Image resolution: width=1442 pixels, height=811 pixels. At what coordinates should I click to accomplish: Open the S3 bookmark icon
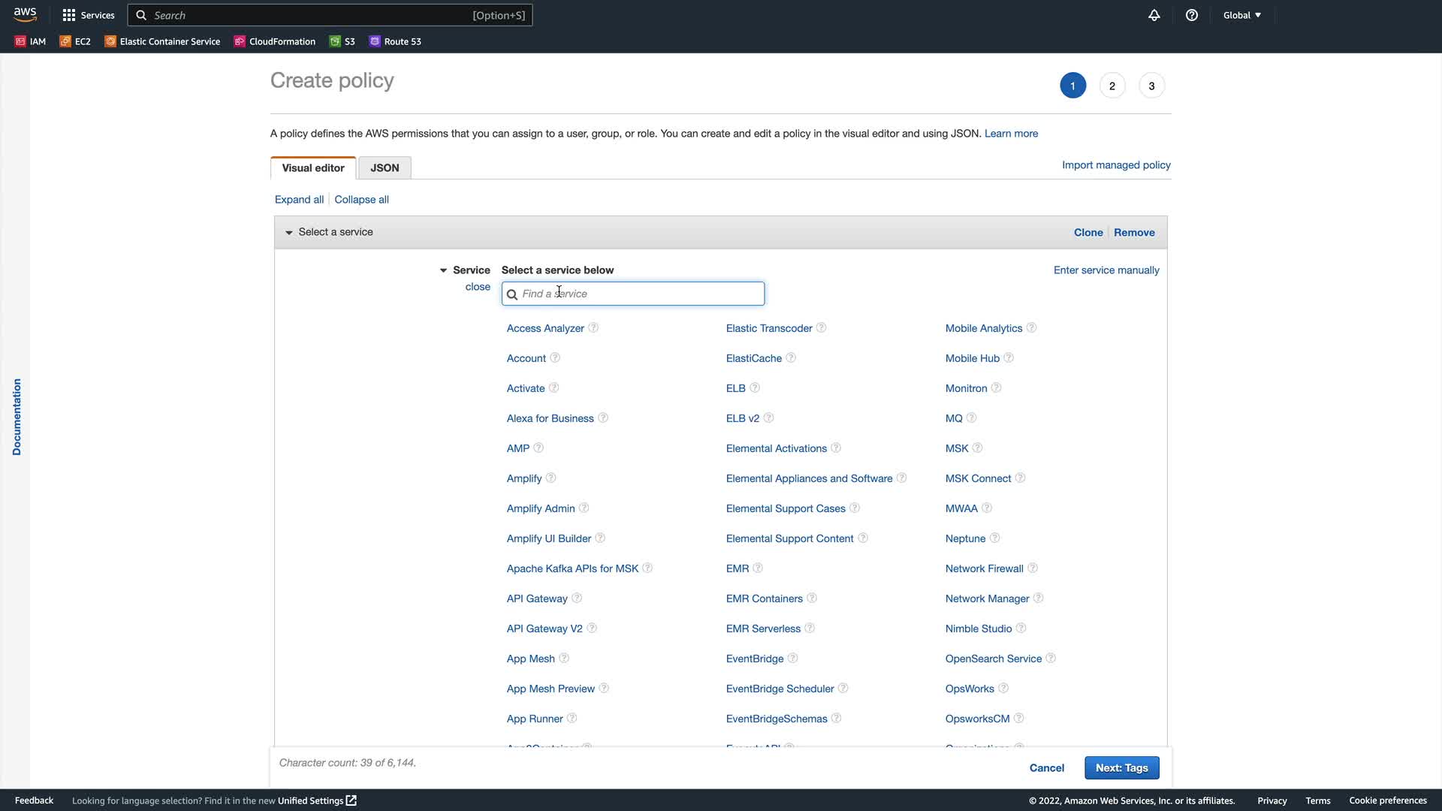click(335, 41)
